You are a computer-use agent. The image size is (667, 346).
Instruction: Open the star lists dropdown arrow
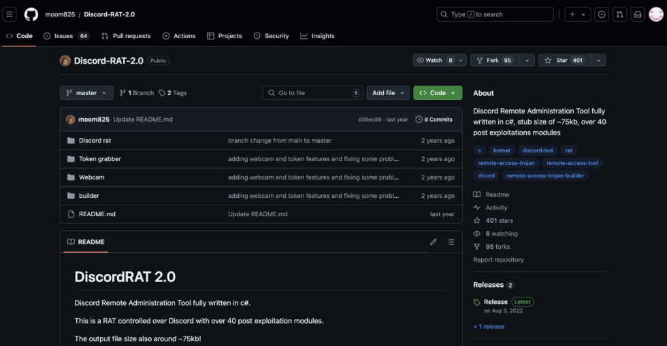tap(598, 60)
